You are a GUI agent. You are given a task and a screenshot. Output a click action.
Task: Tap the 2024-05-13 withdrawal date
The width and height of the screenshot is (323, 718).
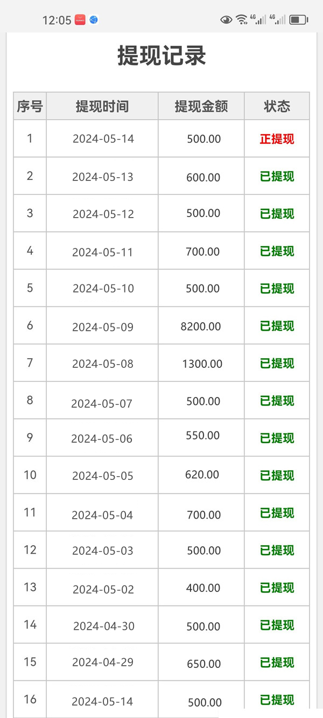(x=103, y=177)
